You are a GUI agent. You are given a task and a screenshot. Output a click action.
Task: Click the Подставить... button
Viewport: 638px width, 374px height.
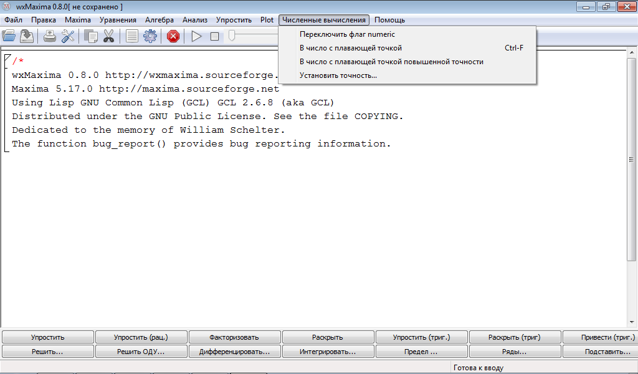point(601,352)
